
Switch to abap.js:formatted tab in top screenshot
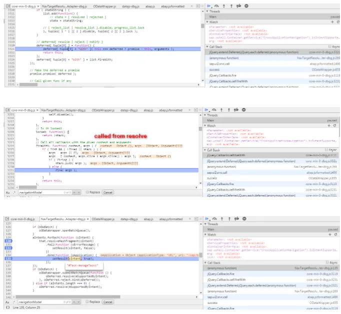pyautogui.click(x=173, y=6)
